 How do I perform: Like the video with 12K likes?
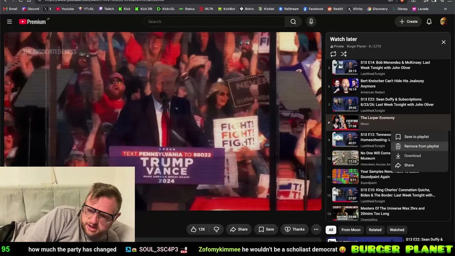point(198,229)
